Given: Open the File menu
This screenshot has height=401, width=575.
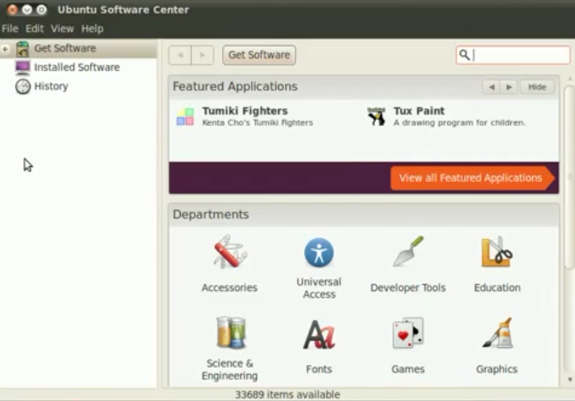Looking at the screenshot, I should 10,28.
